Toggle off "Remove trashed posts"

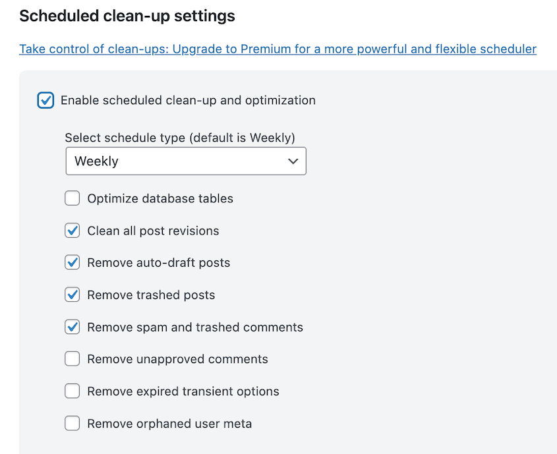[73, 295]
